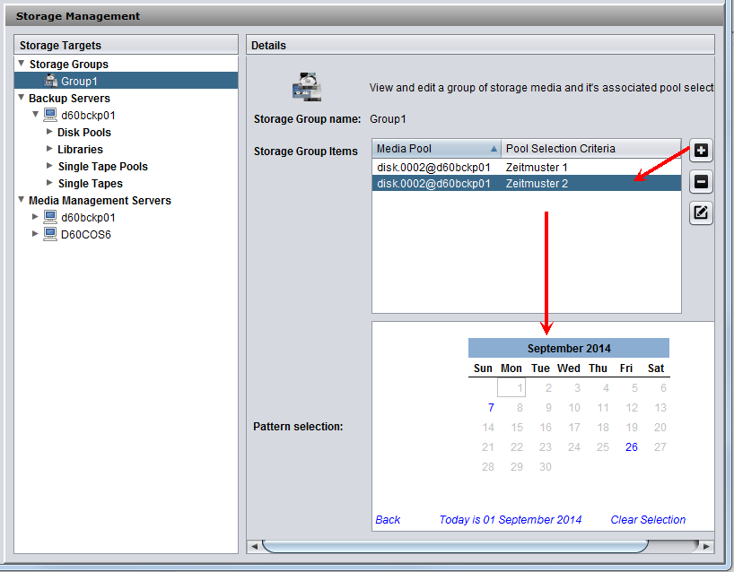Click the add storage group item plus button
The width and height of the screenshot is (734, 572).
(x=701, y=151)
